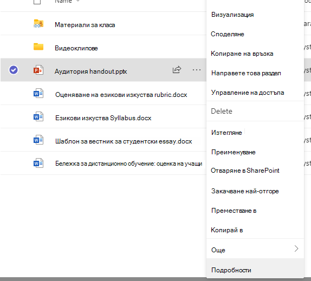Open the Name column sort dropdown

78,1
